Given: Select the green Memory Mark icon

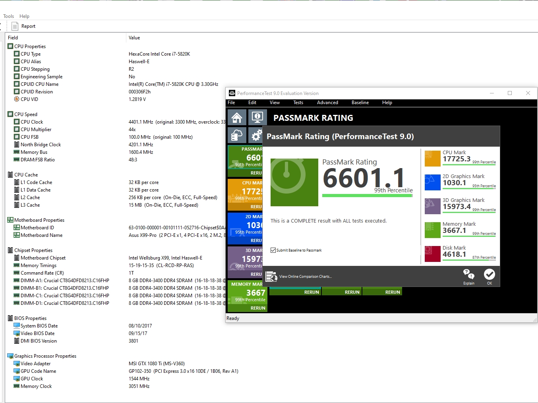Looking at the screenshot, I should [x=433, y=230].
